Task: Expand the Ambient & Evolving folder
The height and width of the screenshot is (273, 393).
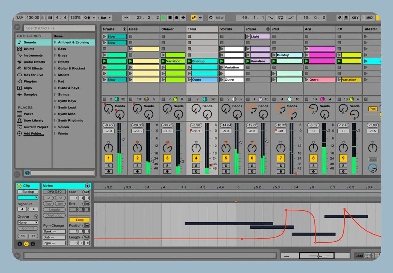Action: pos(55,42)
